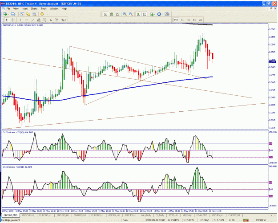278x223 pixels.
Task: Open the Charts menu
Action: [x=34, y=8]
